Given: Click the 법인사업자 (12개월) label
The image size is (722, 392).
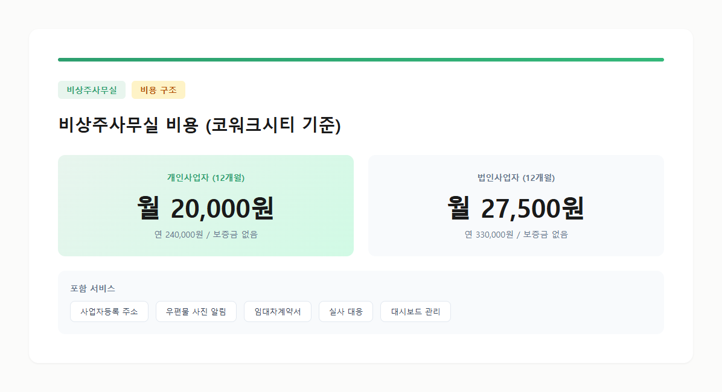Looking at the screenshot, I should click(516, 178).
